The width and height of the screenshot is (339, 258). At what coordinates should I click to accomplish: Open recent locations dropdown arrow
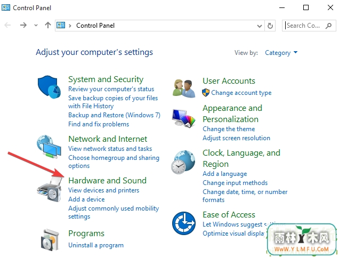(36, 26)
